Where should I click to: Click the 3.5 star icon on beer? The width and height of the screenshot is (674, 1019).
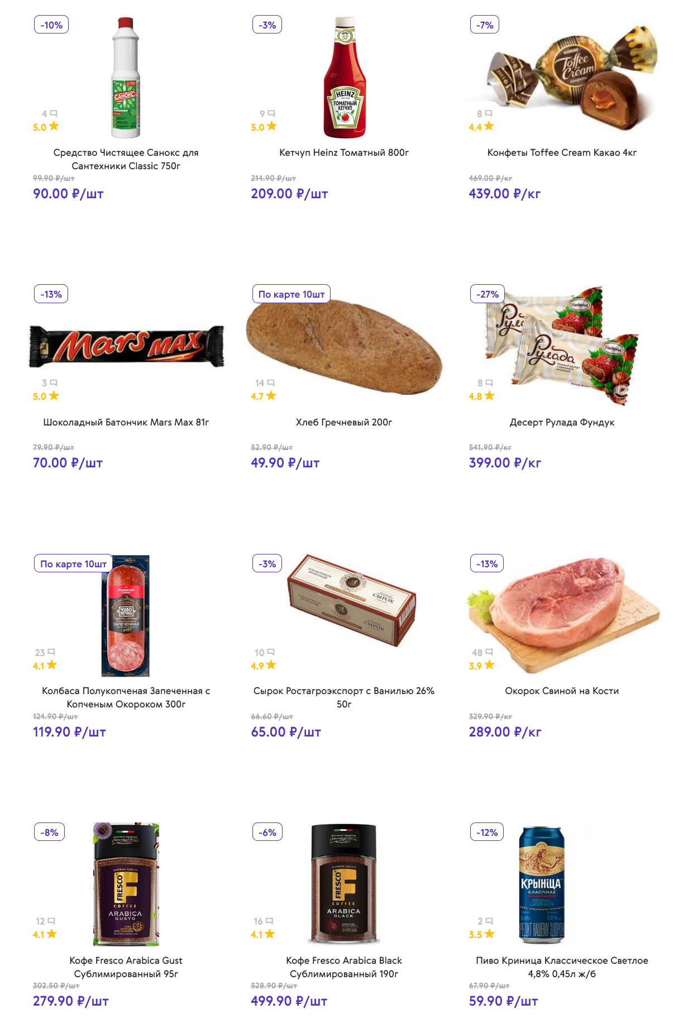pos(490,934)
